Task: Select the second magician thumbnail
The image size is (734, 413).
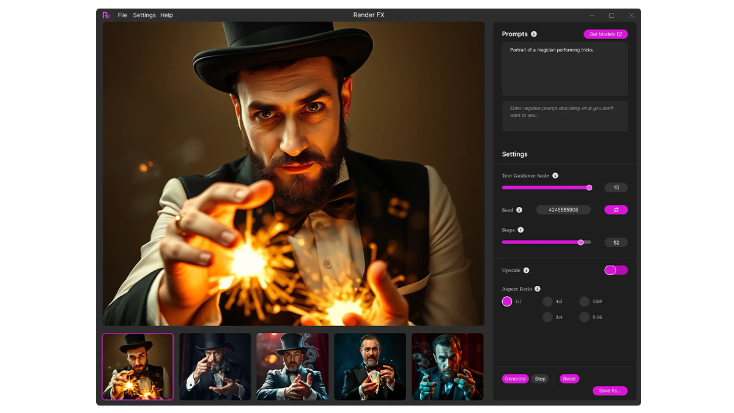Action: (215, 366)
